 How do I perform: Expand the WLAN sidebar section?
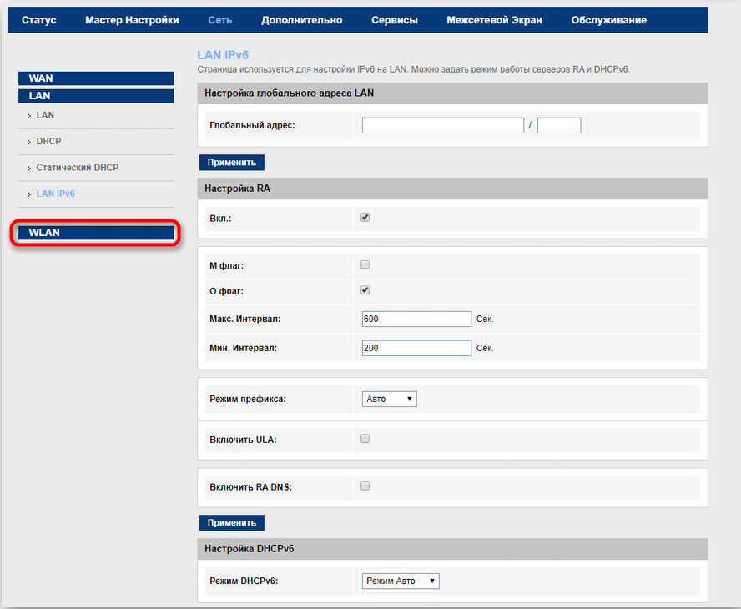pyautogui.click(x=96, y=233)
